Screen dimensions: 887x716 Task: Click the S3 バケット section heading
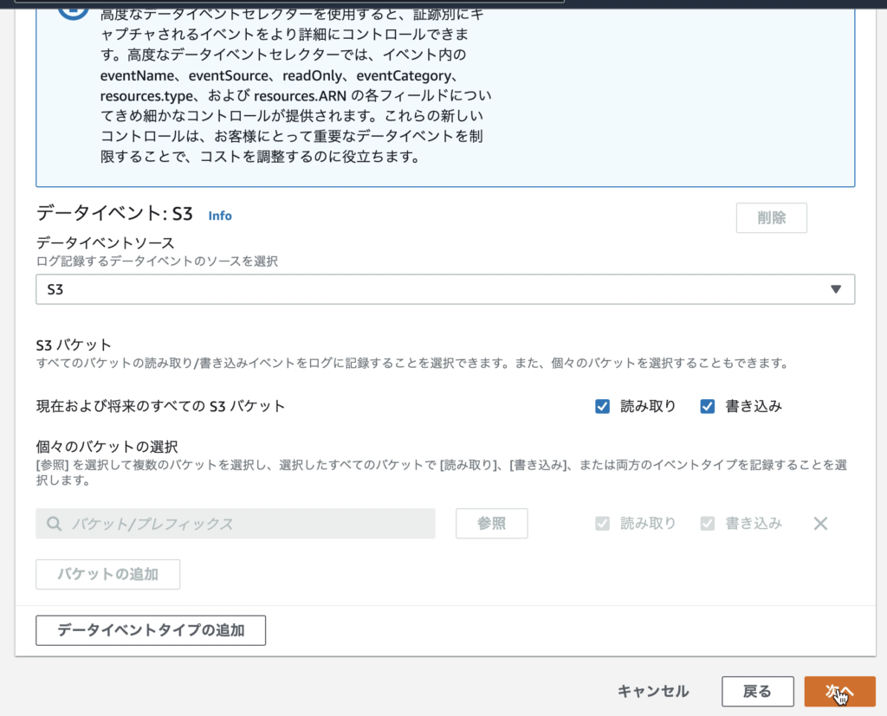tap(74, 345)
